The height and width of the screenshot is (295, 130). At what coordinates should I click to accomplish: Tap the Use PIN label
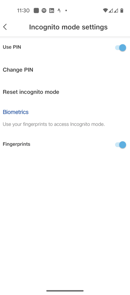pyautogui.click(x=12, y=47)
